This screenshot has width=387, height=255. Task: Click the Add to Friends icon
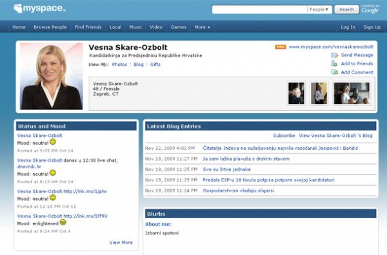pos(334,63)
